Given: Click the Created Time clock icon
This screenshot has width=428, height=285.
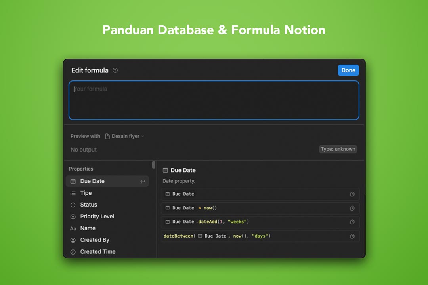Looking at the screenshot, I should pos(73,252).
